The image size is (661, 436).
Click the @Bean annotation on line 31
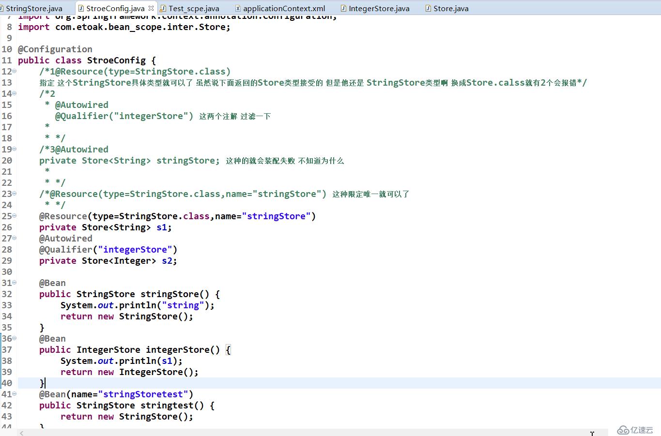[x=52, y=283]
